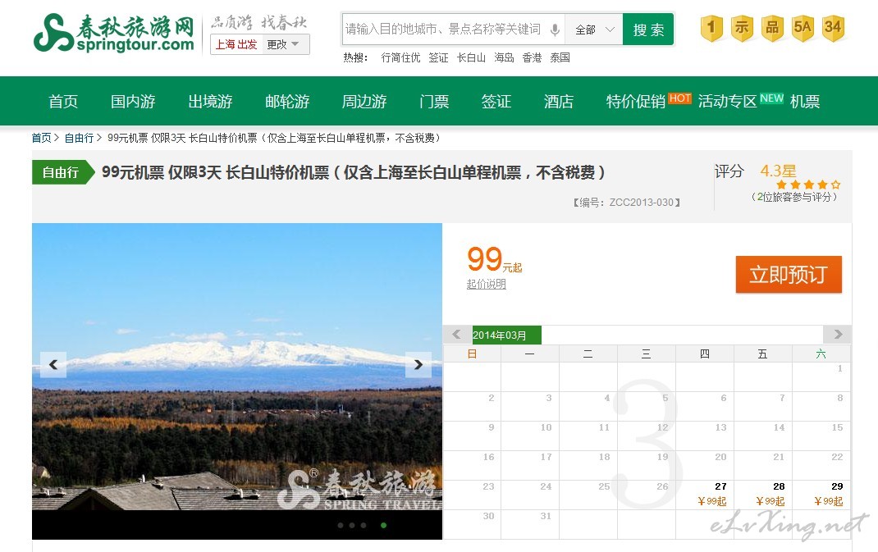Viewport: 878px width, 552px height.
Task: Click hot search term 行简住优
Action: click(400, 57)
